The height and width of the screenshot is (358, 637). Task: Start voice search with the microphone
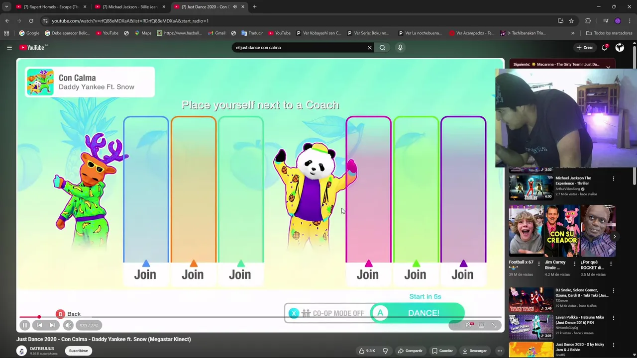pyautogui.click(x=400, y=47)
